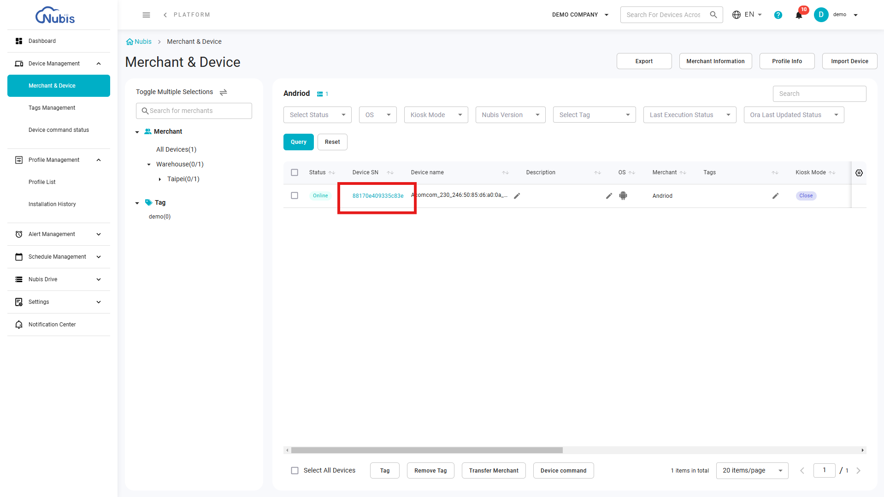Open Dashboard in the sidebar
Screen dimensions: 884x497
pos(59,41)
